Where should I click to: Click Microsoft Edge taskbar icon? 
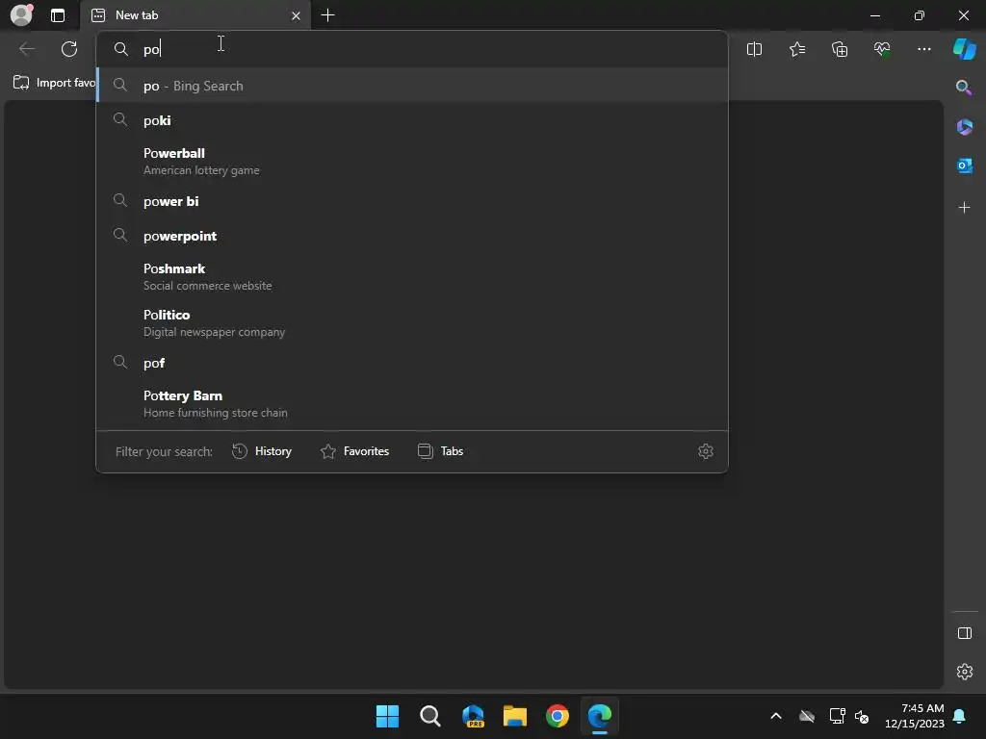(x=600, y=716)
